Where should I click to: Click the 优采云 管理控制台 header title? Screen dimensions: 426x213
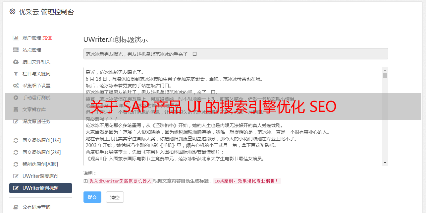click(x=46, y=12)
